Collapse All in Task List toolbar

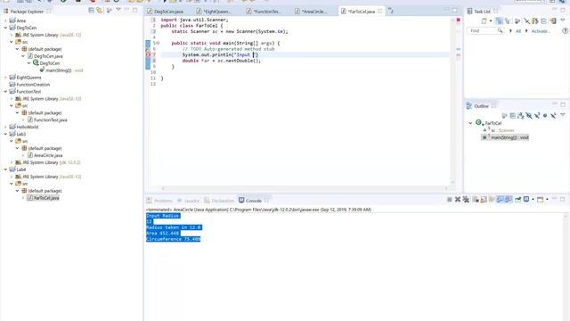coord(544,21)
